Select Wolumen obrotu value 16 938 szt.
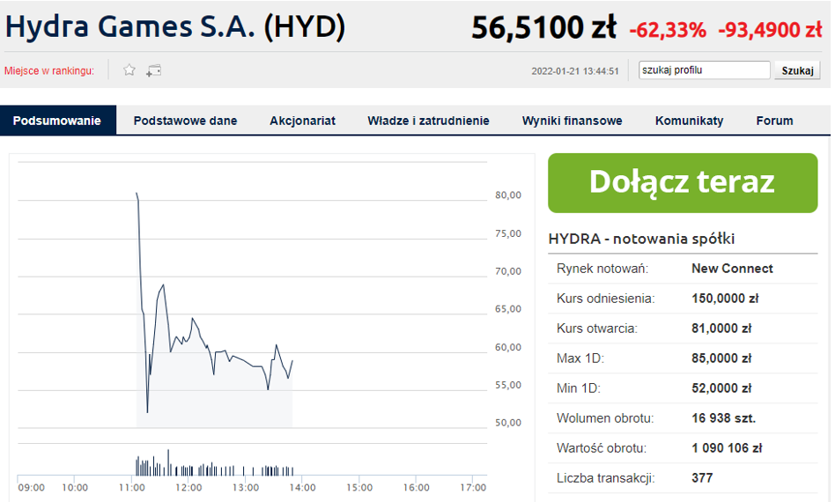The width and height of the screenshot is (835, 502). (x=724, y=417)
